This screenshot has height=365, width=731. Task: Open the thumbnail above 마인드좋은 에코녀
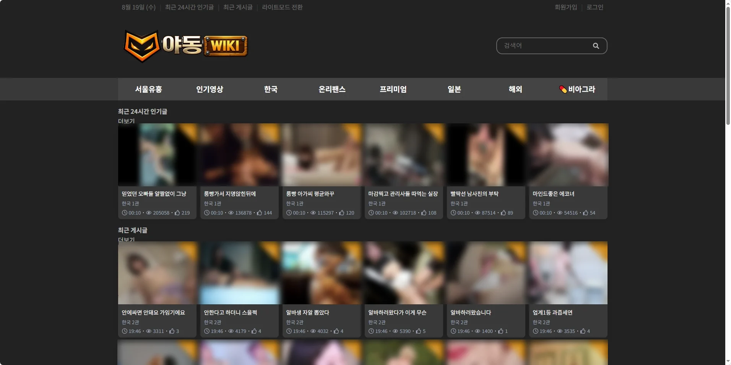[568, 155]
